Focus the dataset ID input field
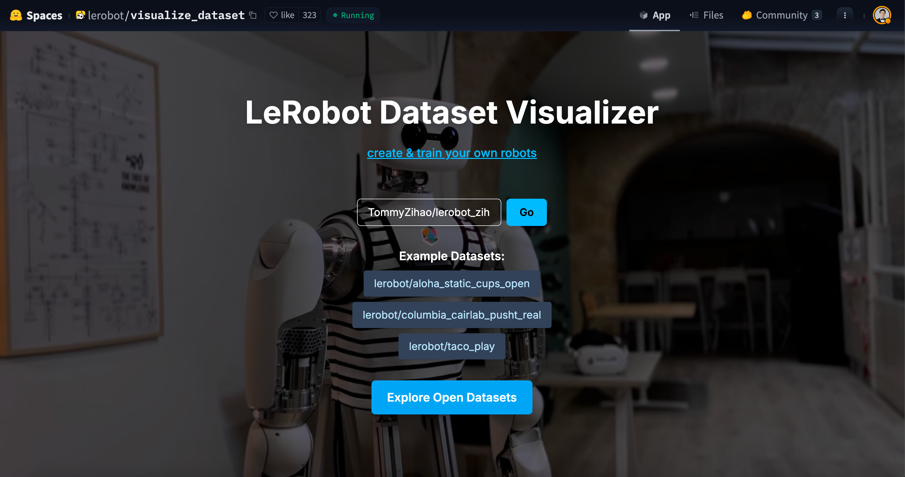The height and width of the screenshot is (477, 905). (429, 212)
